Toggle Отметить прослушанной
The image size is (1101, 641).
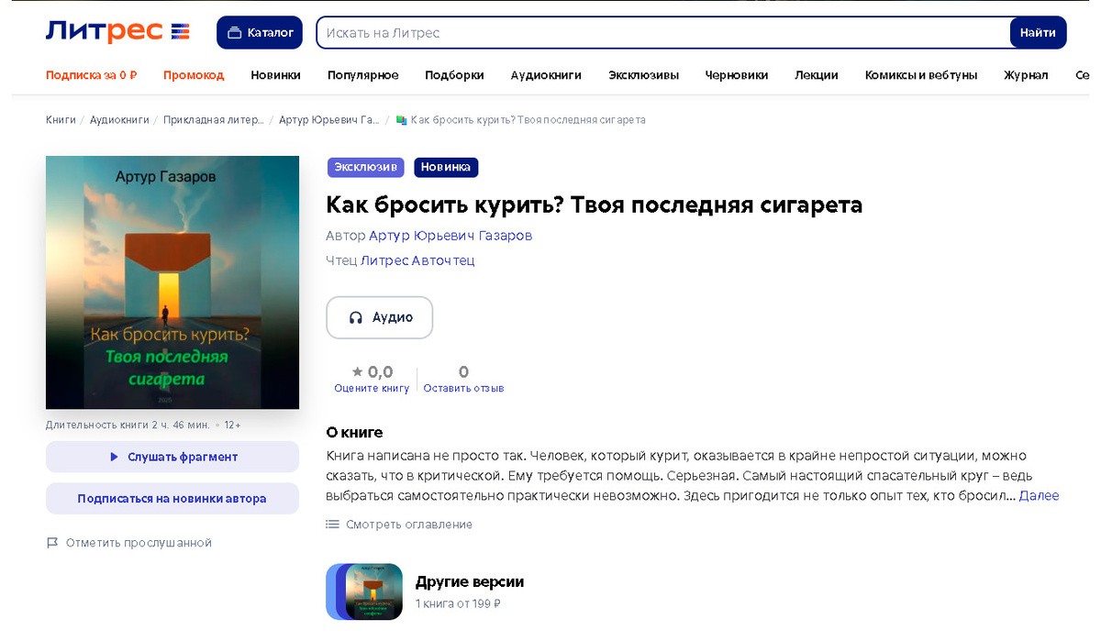[x=129, y=543]
